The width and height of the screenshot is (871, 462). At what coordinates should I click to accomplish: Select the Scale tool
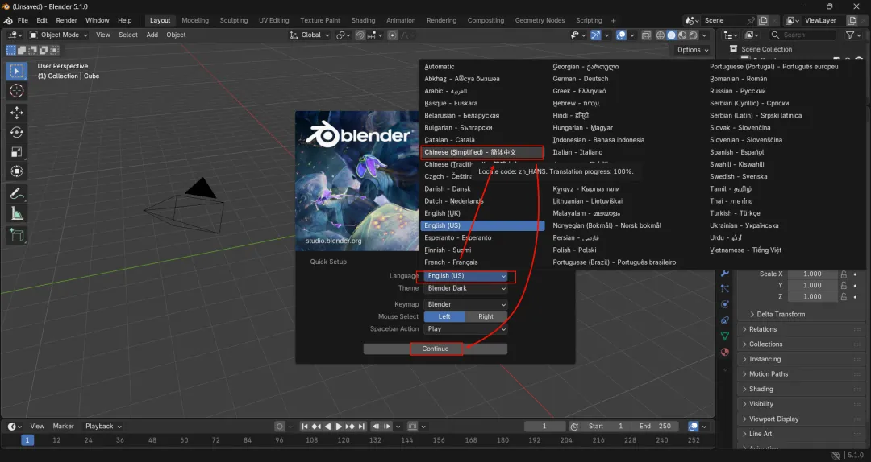[17, 152]
